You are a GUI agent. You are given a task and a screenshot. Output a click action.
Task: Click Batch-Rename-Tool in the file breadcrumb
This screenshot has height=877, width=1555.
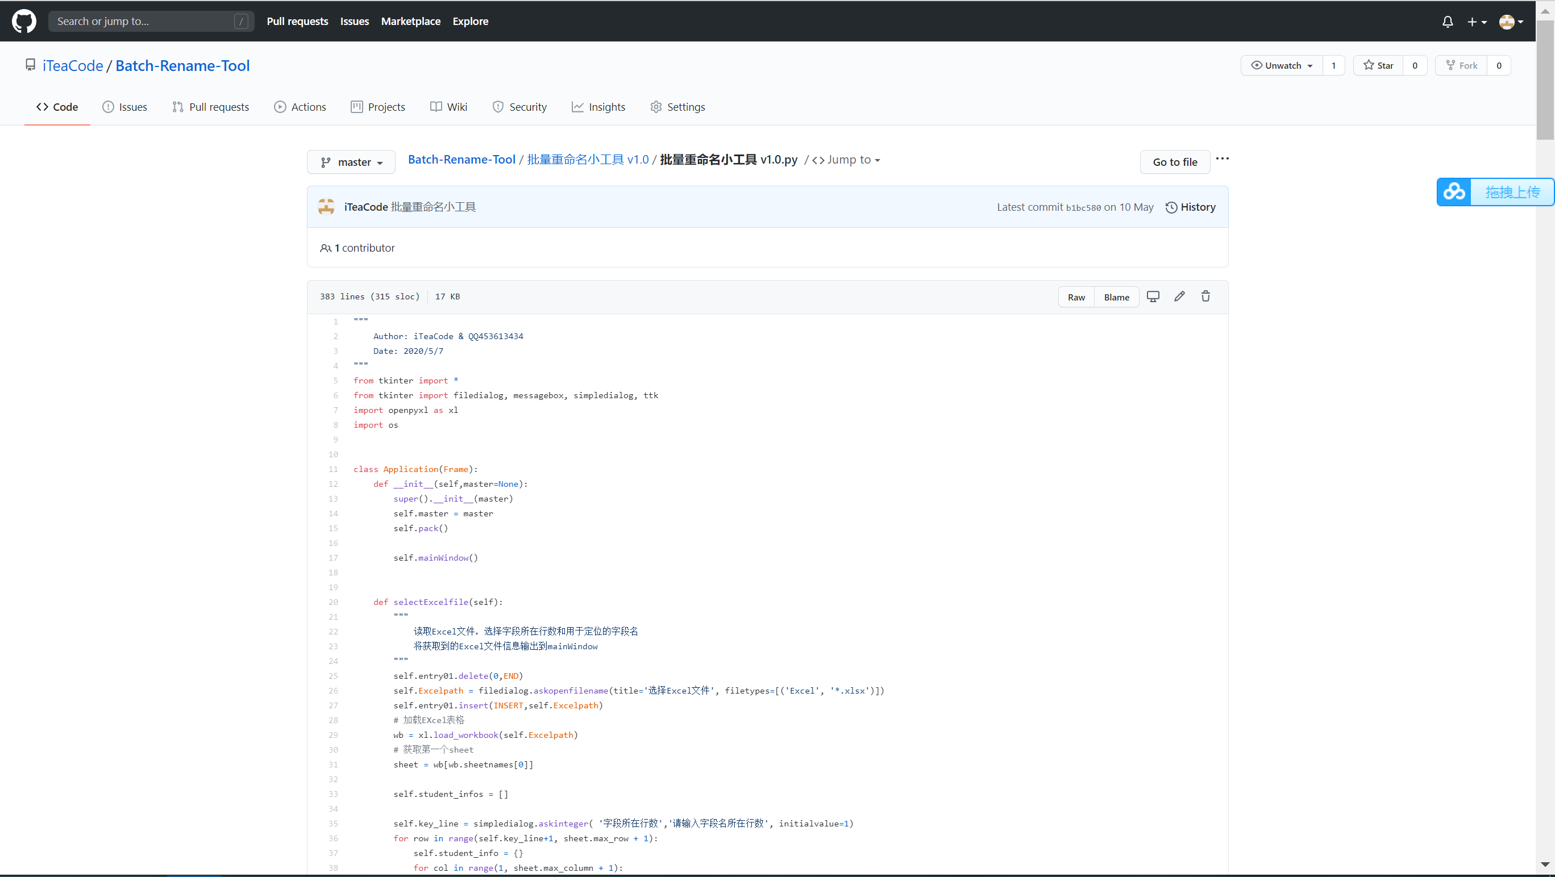[x=462, y=159]
